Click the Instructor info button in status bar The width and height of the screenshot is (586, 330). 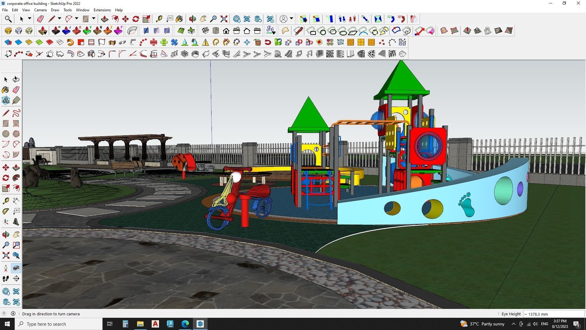coord(13,314)
